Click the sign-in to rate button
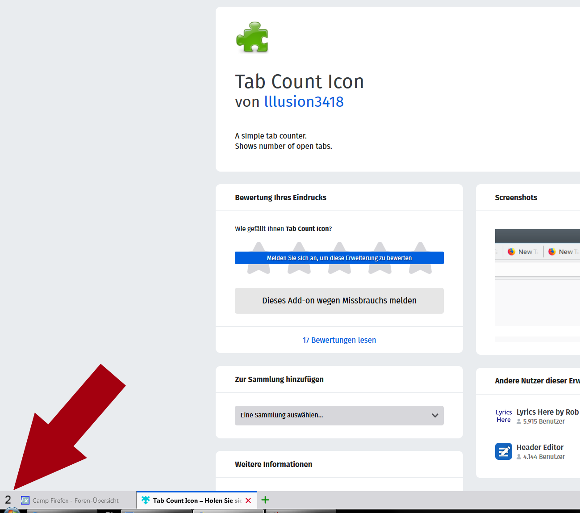This screenshot has width=580, height=513. point(339,258)
